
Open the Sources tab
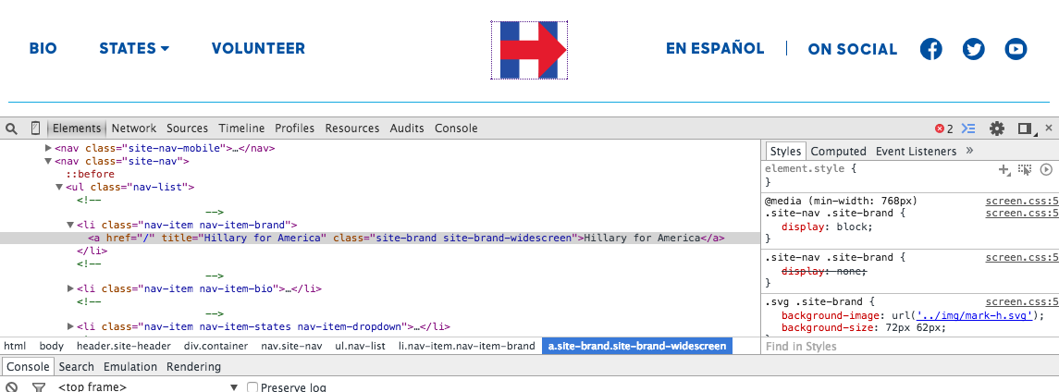tap(187, 129)
